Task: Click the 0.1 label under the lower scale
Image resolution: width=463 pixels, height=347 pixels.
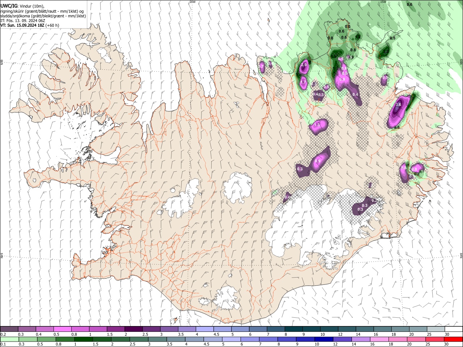Action: (3, 344)
